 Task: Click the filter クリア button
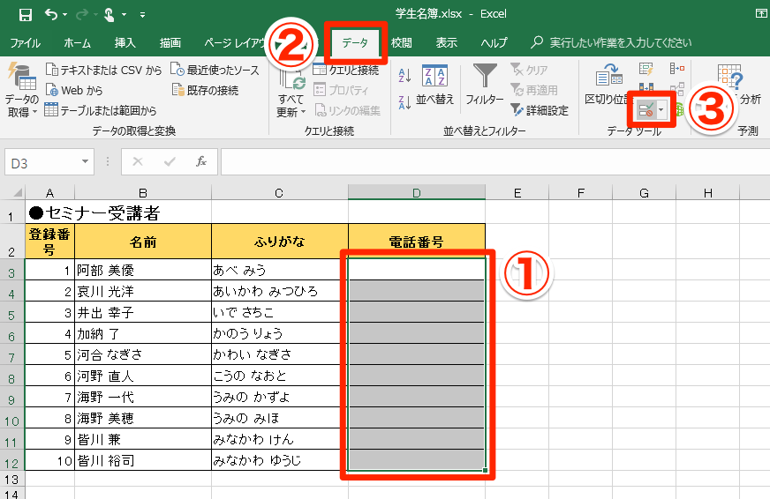tap(530, 71)
